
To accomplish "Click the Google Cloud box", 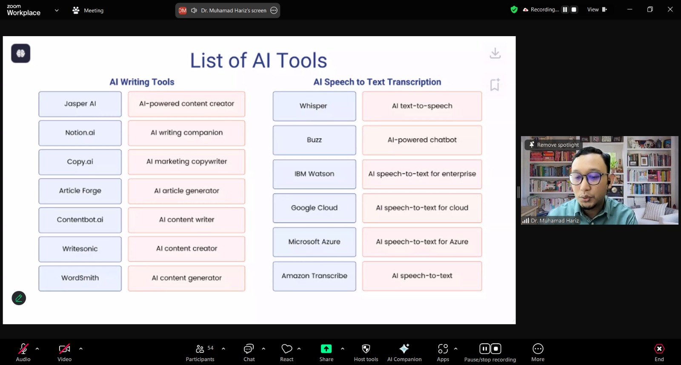I will (x=314, y=208).
